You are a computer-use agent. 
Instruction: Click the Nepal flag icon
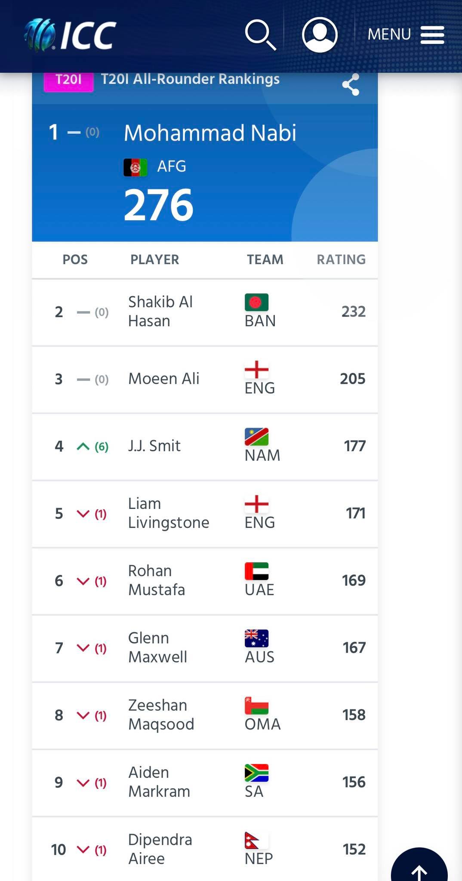(256, 840)
